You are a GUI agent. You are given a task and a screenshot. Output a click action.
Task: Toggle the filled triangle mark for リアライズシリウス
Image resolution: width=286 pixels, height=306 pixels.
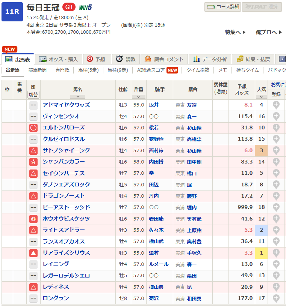pos(33,253)
